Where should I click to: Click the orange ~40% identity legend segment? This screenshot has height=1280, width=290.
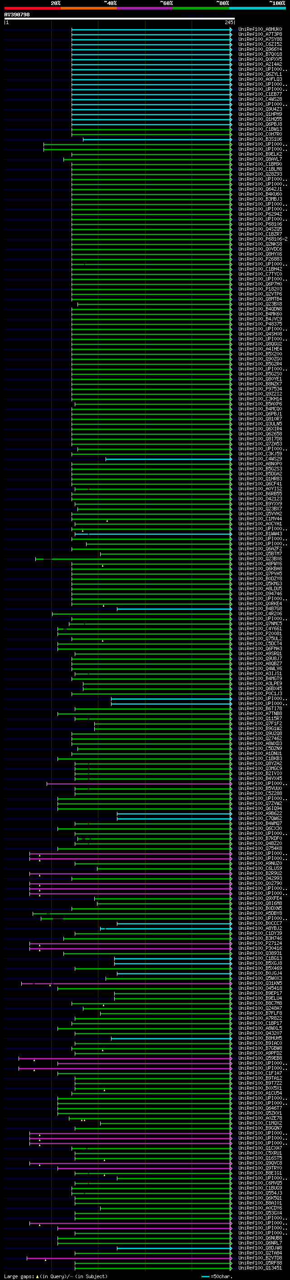[89, 8]
